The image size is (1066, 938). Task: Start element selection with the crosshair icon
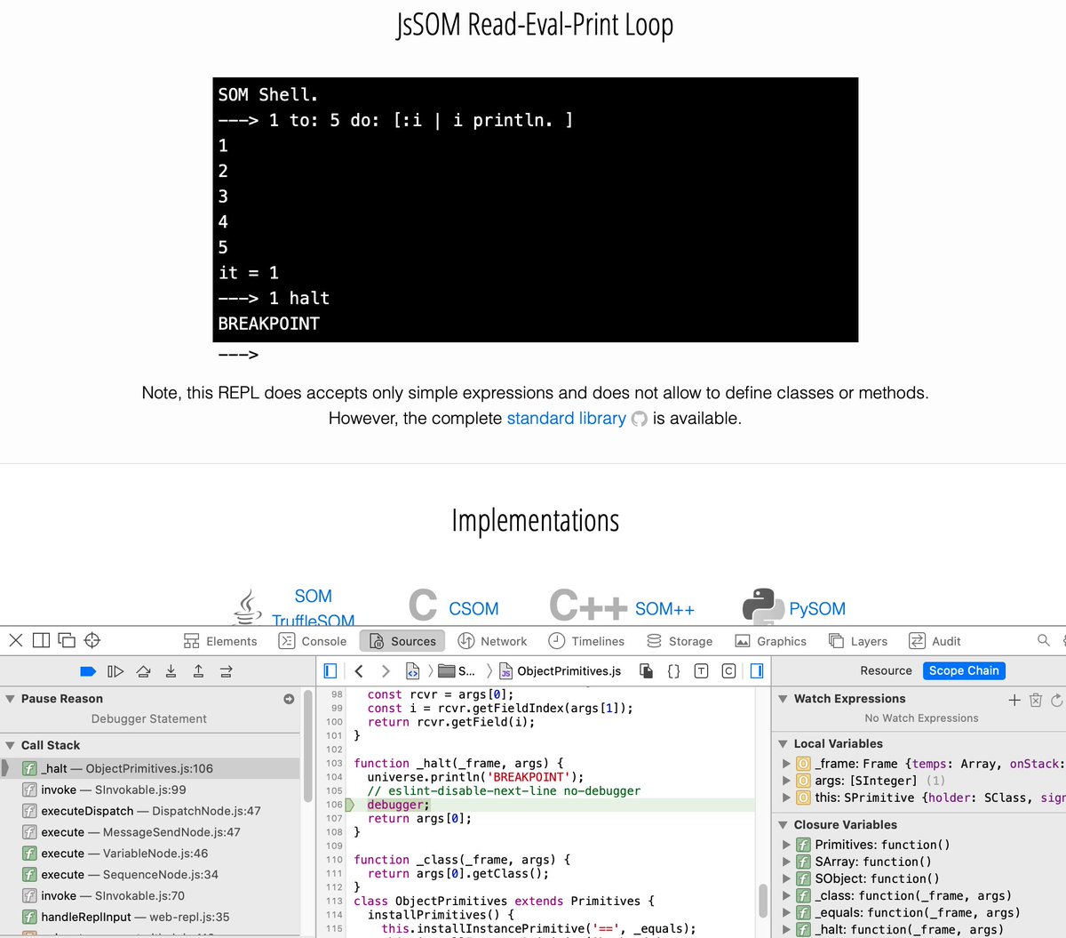pyautogui.click(x=92, y=640)
